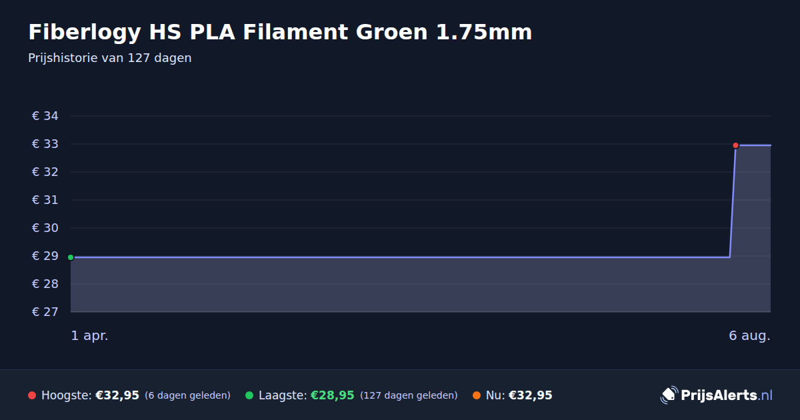
Task: Click the orange Nu legend dot
Action: pyautogui.click(x=477, y=395)
